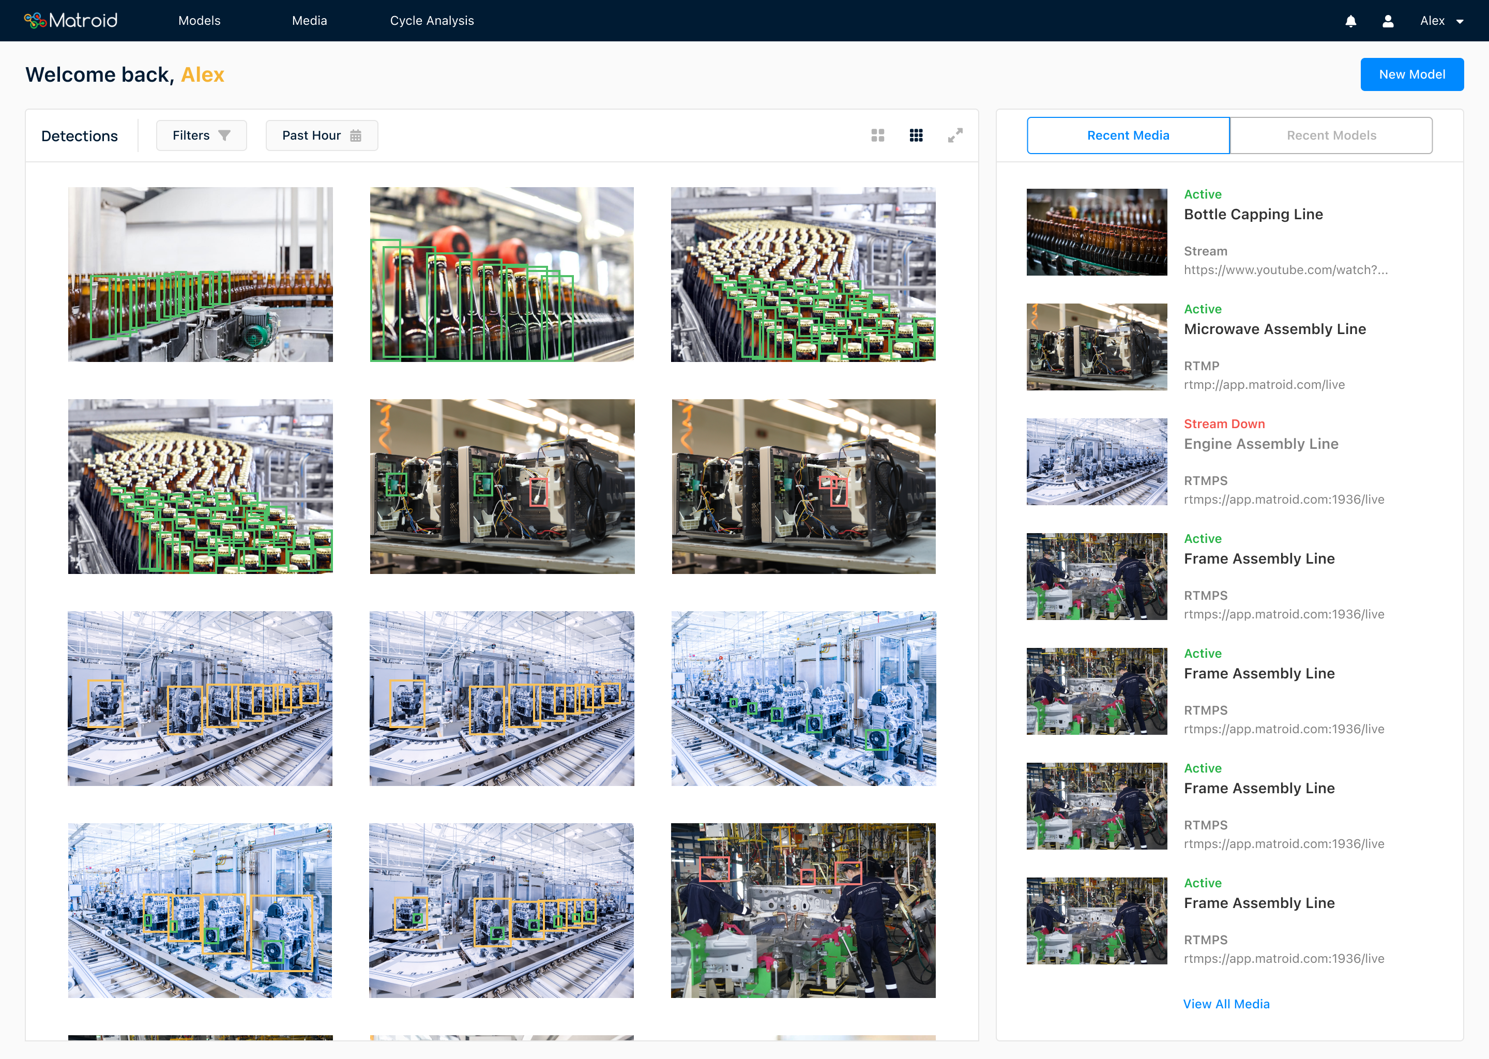1489x1059 pixels.
Task: Open the user profile icon
Action: coord(1389,21)
